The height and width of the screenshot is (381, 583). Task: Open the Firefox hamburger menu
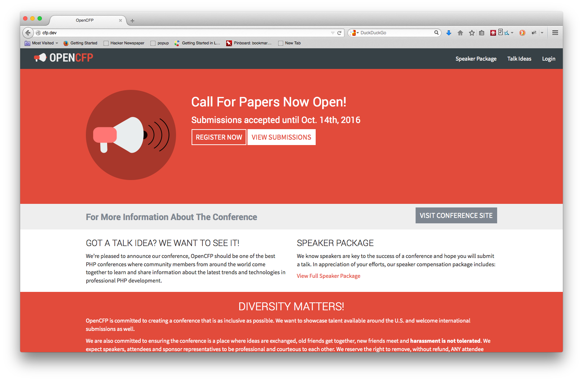(555, 33)
